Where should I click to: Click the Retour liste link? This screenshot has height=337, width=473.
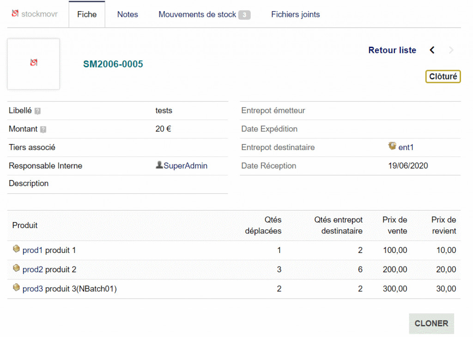pos(392,50)
